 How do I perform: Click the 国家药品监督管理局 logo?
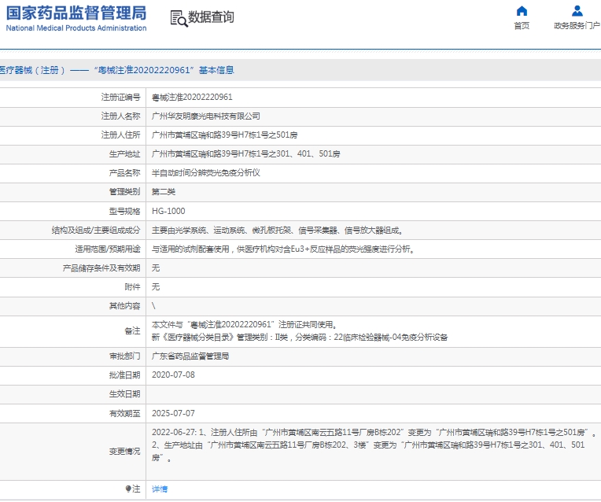[76, 13]
